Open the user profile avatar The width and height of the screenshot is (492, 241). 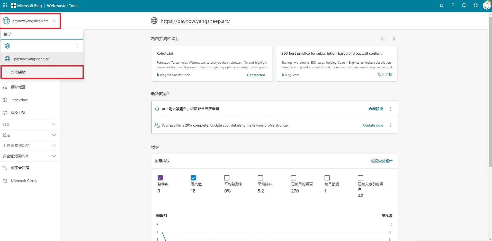click(487, 5)
